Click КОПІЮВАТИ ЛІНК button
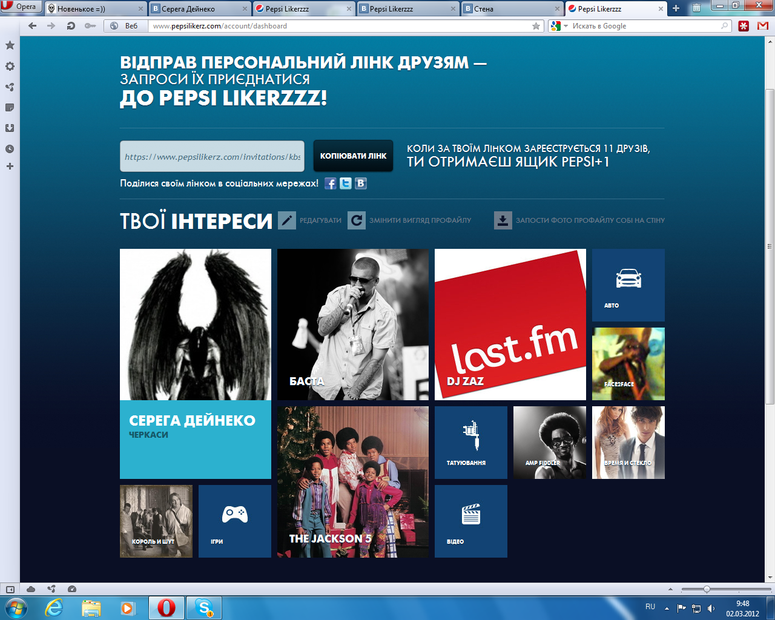 pos(353,156)
